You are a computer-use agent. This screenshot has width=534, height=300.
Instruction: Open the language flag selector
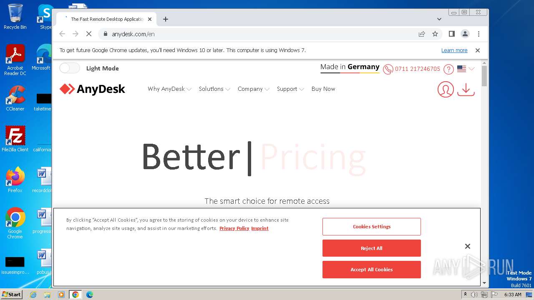[x=466, y=69]
